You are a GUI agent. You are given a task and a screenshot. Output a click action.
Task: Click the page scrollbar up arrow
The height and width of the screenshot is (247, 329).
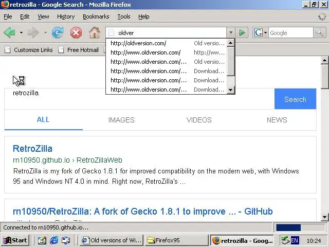pos(324,60)
